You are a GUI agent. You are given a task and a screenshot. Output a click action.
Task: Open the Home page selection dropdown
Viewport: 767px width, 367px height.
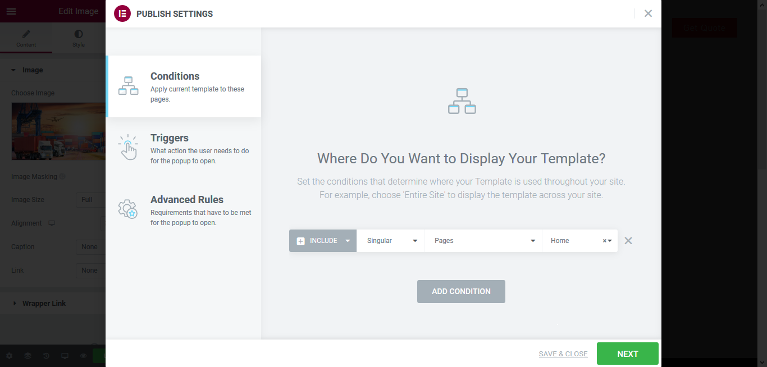tap(580, 241)
